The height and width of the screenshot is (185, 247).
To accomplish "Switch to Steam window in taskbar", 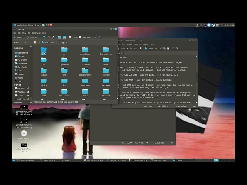I will coord(67,160).
